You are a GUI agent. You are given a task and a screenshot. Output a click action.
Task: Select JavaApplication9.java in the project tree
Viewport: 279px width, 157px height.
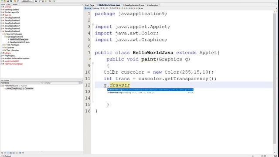point(20,42)
